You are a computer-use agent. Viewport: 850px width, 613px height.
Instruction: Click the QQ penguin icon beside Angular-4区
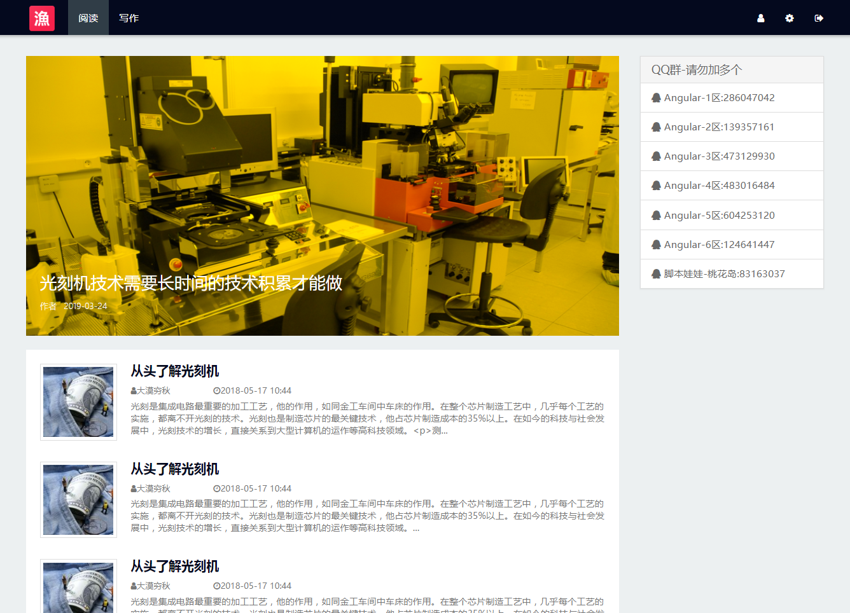(656, 185)
